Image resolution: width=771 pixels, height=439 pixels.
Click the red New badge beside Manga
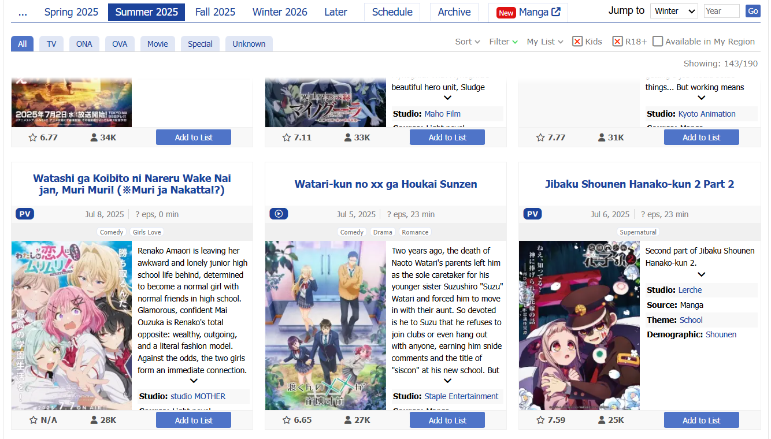click(506, 13)
